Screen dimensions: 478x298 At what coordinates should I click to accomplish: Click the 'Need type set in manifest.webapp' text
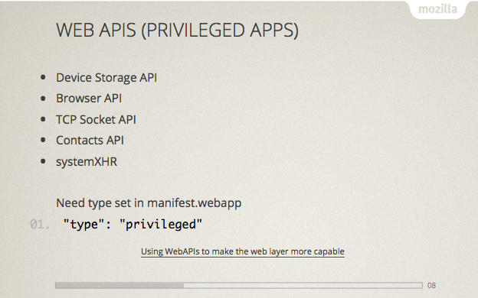pyautogui.click(x=149, y=202)
